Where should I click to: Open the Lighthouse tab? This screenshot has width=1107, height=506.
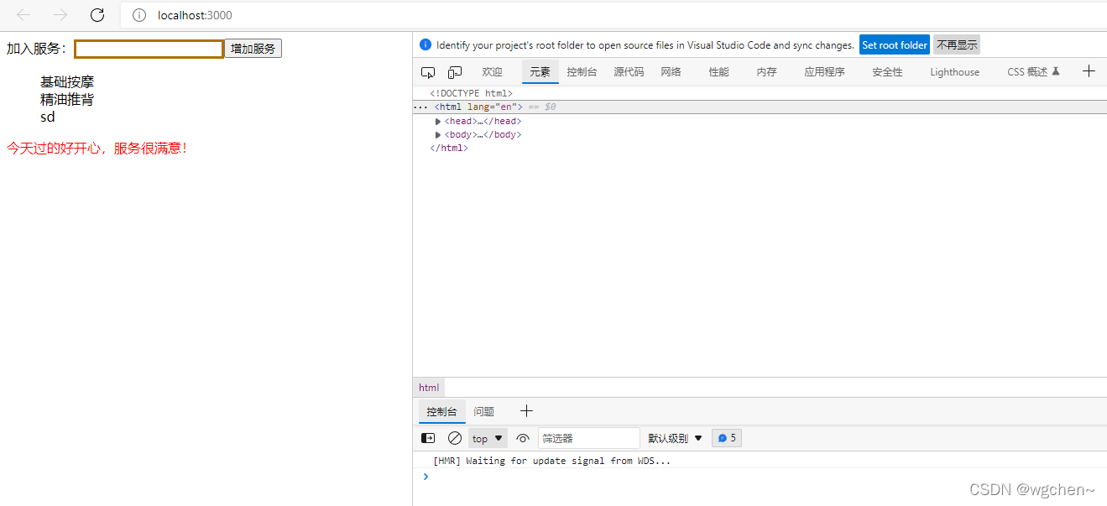[955, 72]
